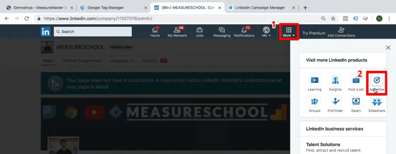Open Talent Solutions service
Screen dimensions: 396x154
click(323, 144)
